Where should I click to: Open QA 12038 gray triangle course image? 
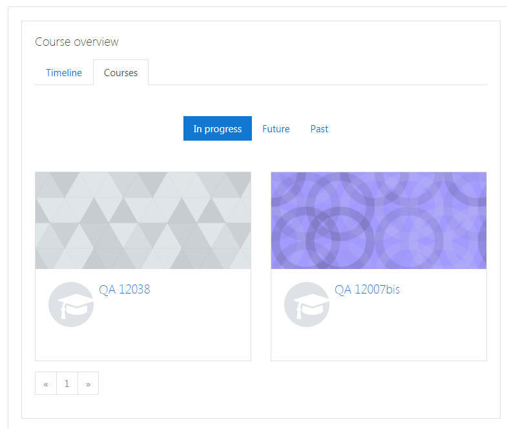[143, 221]
